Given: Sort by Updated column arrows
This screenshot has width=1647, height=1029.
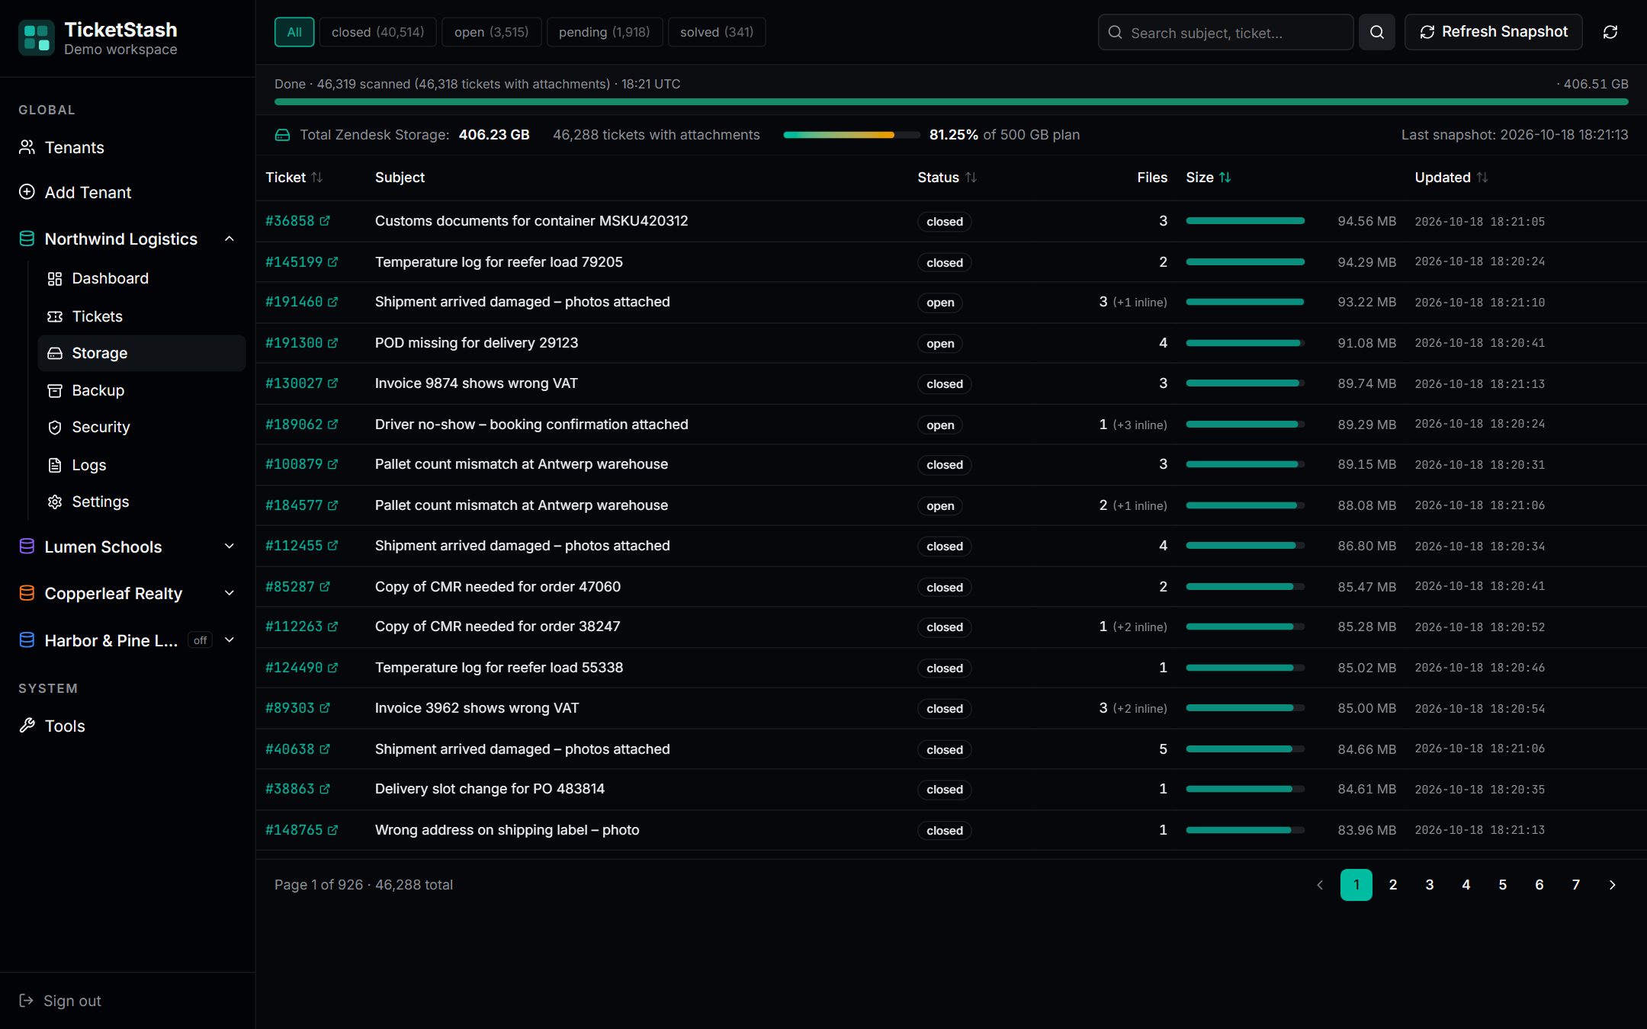Looking at the screenshot, I should (x=1482, y=178).
